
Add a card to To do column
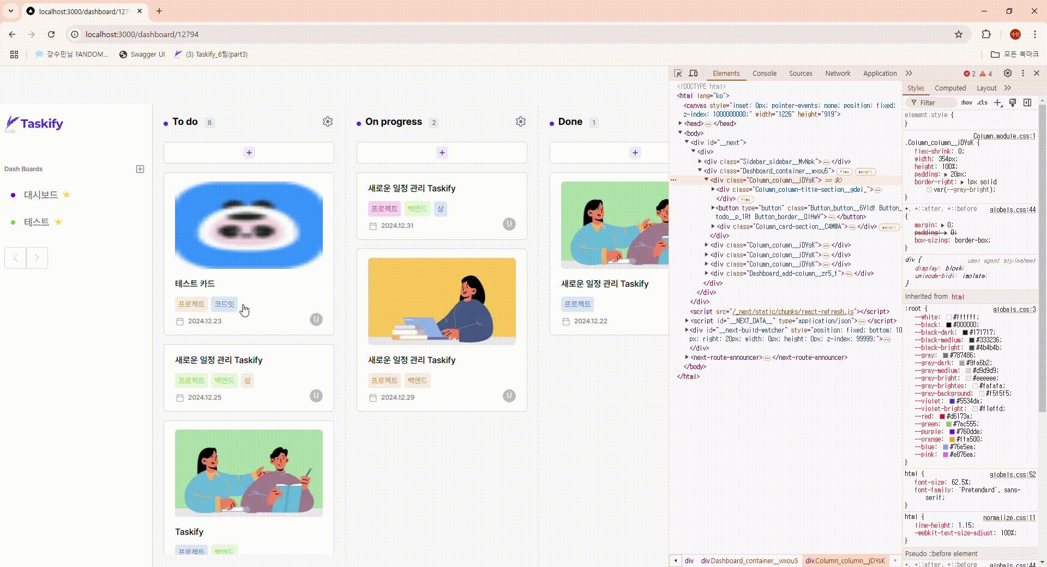pyautogui.click(x=249, y=153)
